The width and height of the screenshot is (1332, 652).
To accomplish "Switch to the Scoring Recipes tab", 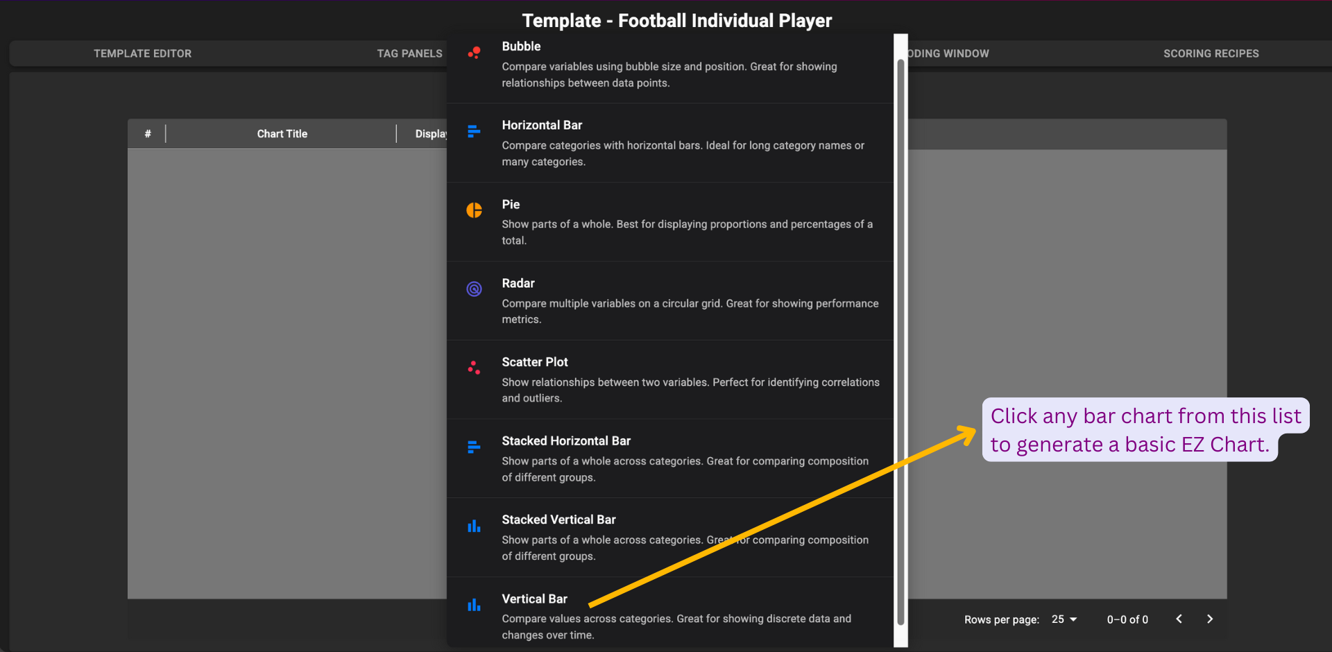I will coord(1211,53).
